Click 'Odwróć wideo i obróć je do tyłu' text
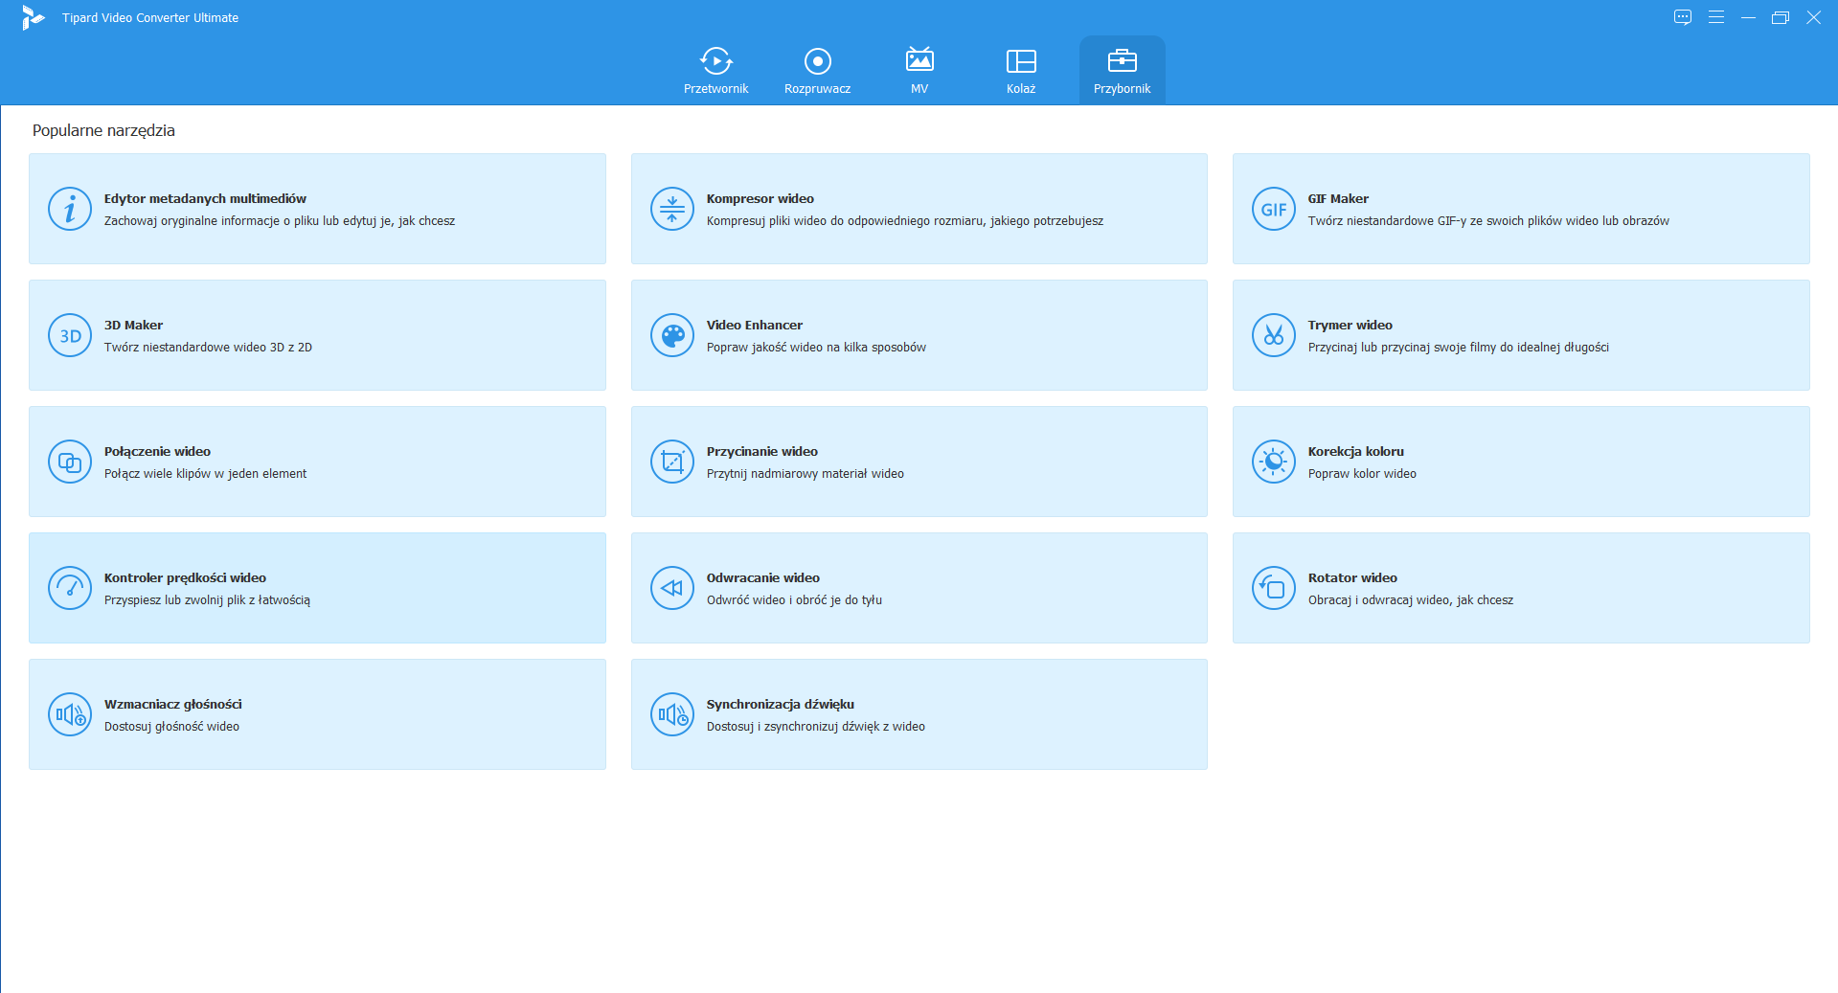 click(794, 600)
